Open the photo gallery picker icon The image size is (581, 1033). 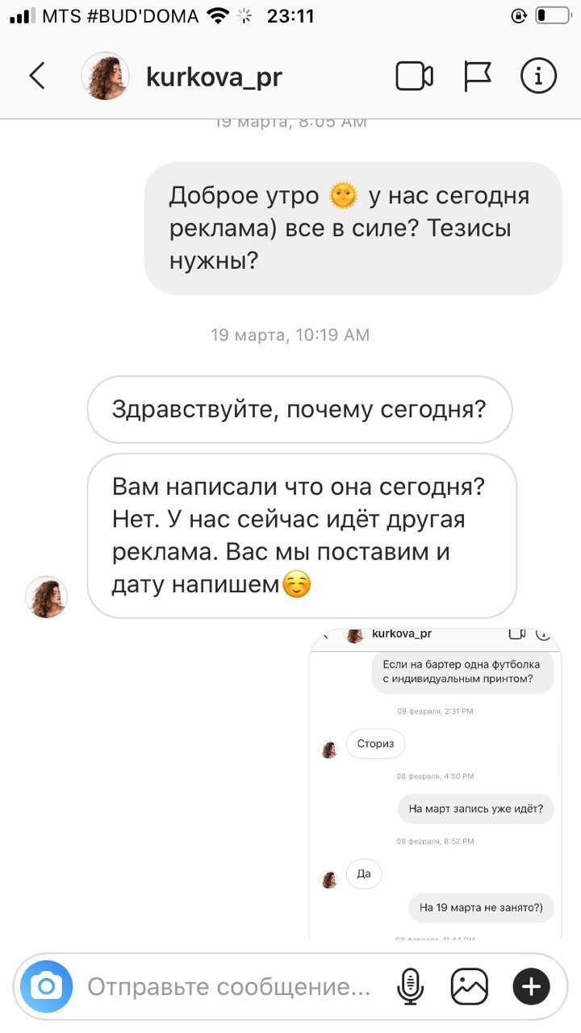(x=470, y=986)
